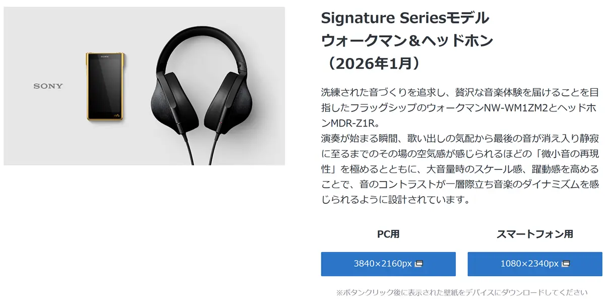
Task: Click the PC用 label
Action: [x=388, y=234]
